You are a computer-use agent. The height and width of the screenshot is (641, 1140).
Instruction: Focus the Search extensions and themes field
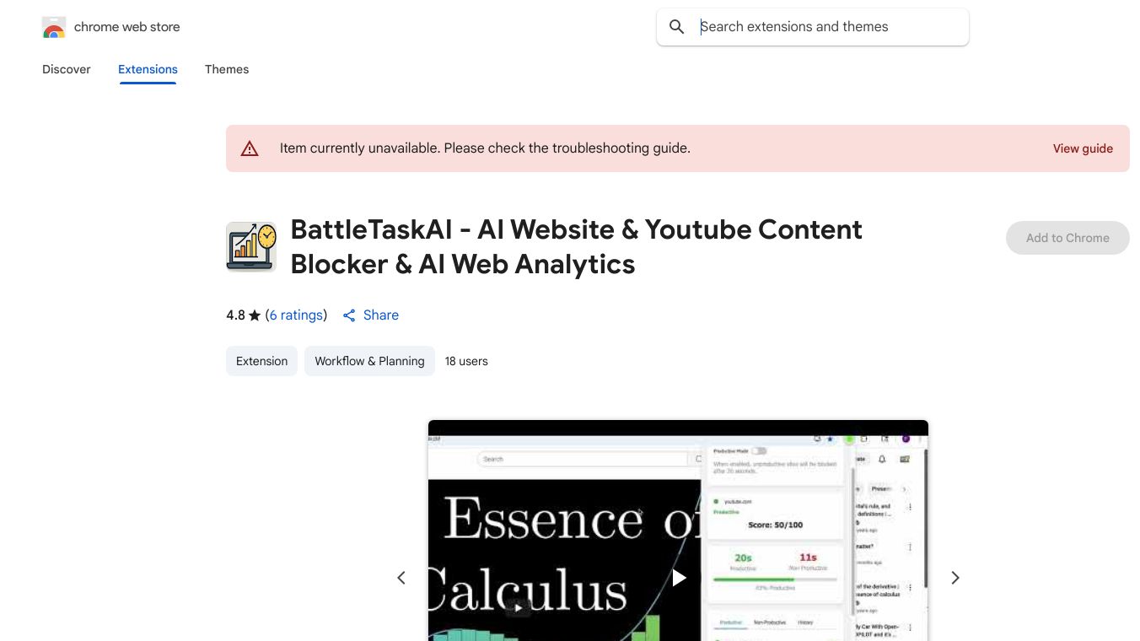pyautogui.click(x=826, y=27)
